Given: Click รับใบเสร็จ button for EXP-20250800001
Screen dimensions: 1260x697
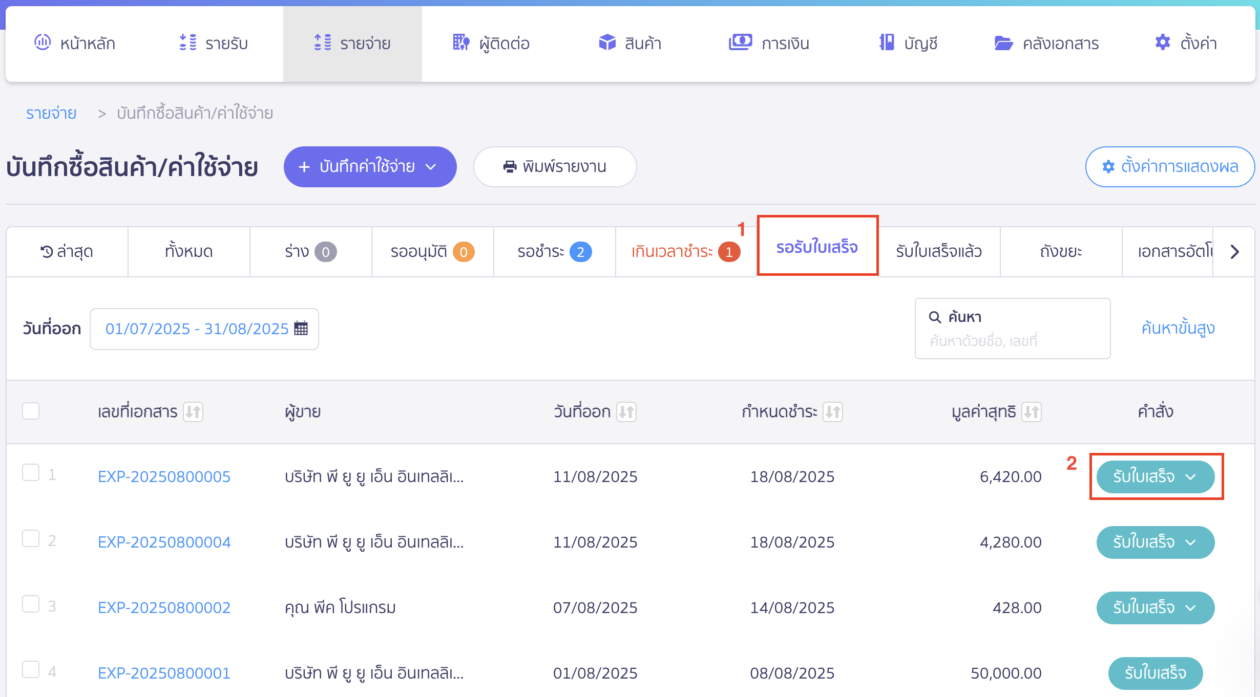Looking at the screenshot, I should coord(1156,673).
